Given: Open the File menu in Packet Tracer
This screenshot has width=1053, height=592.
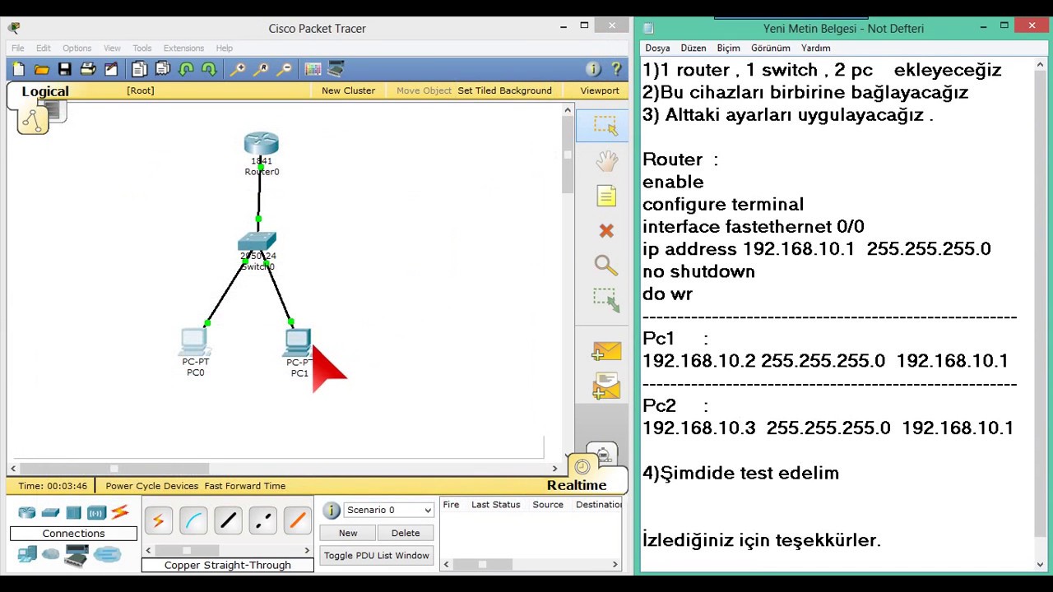Looking at the screenshot, I should [x=18, y=49].
